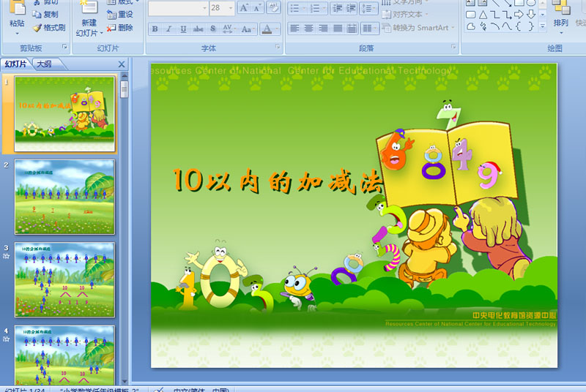This screenshot has height=392, width=586.
Task: Select the right arrow shape
Action: [x=519, y=15]
